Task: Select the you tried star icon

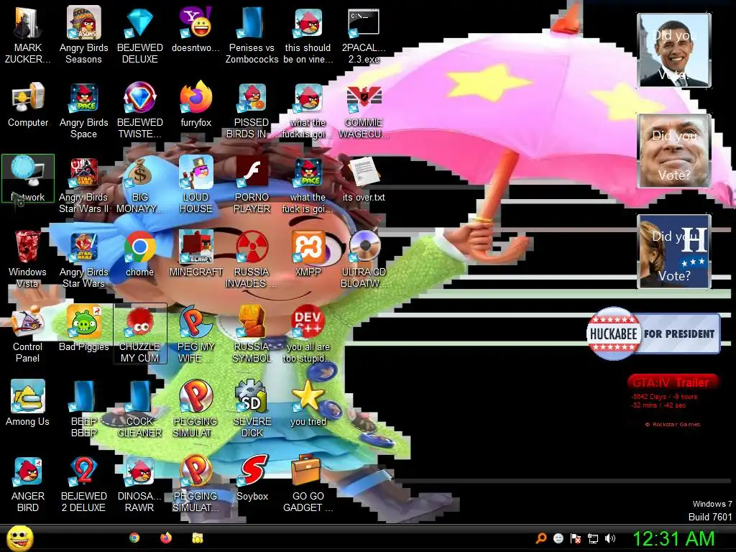Action: (308, 402)
